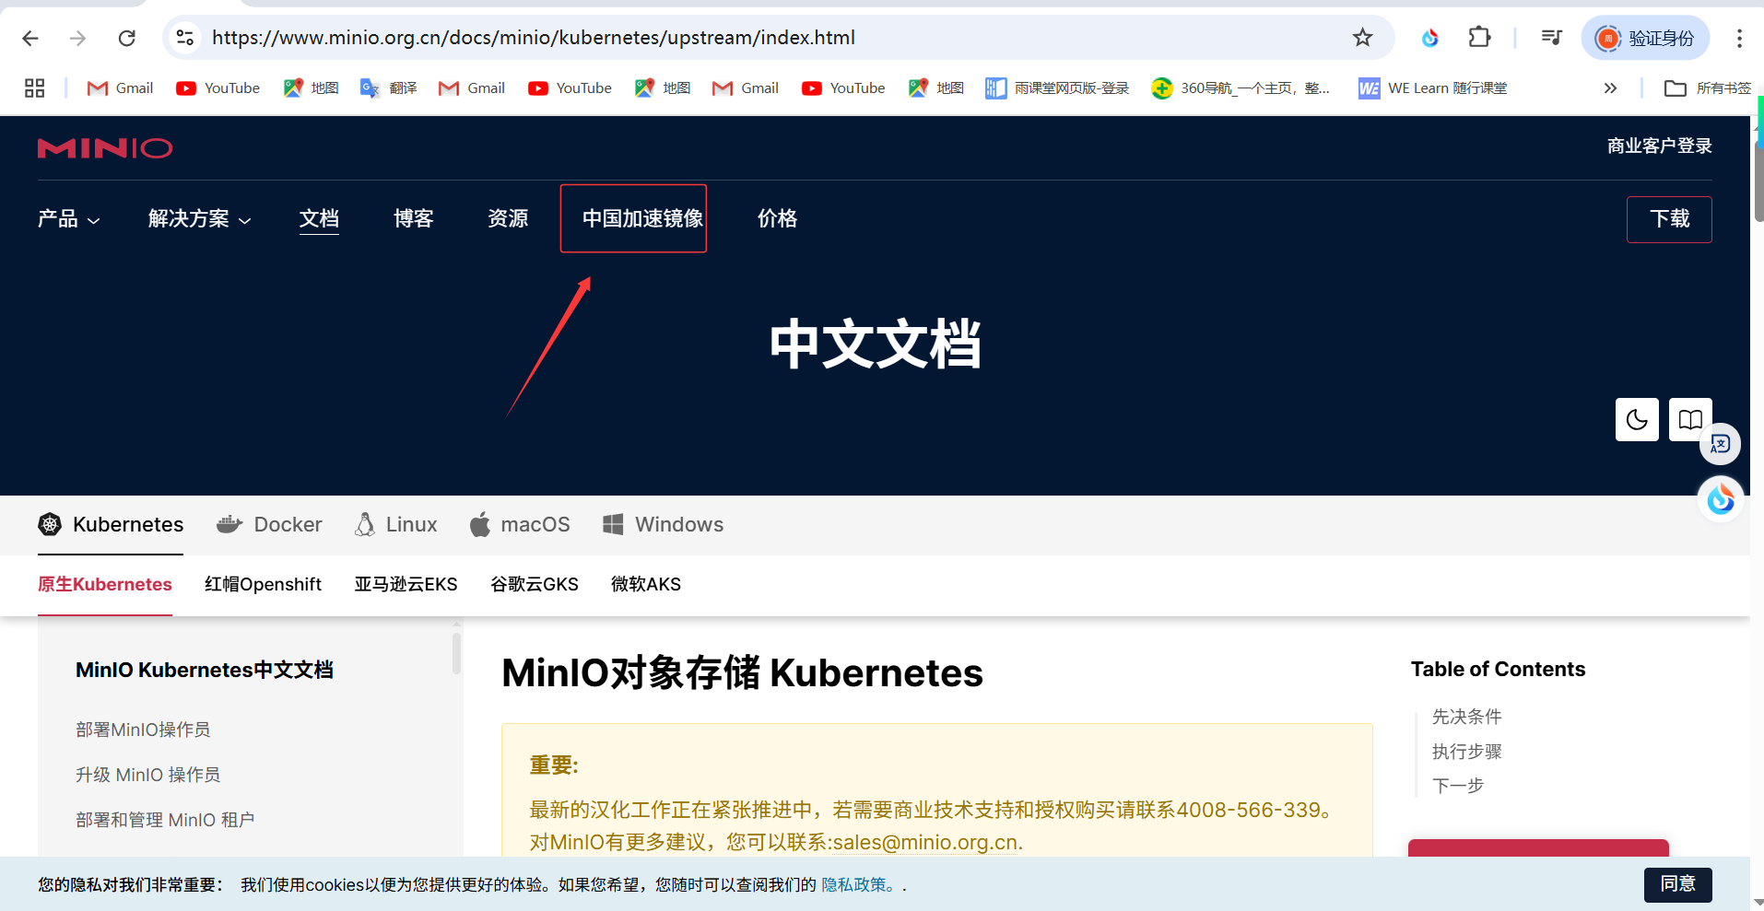Select the Windows platform tab

point(663,524)
